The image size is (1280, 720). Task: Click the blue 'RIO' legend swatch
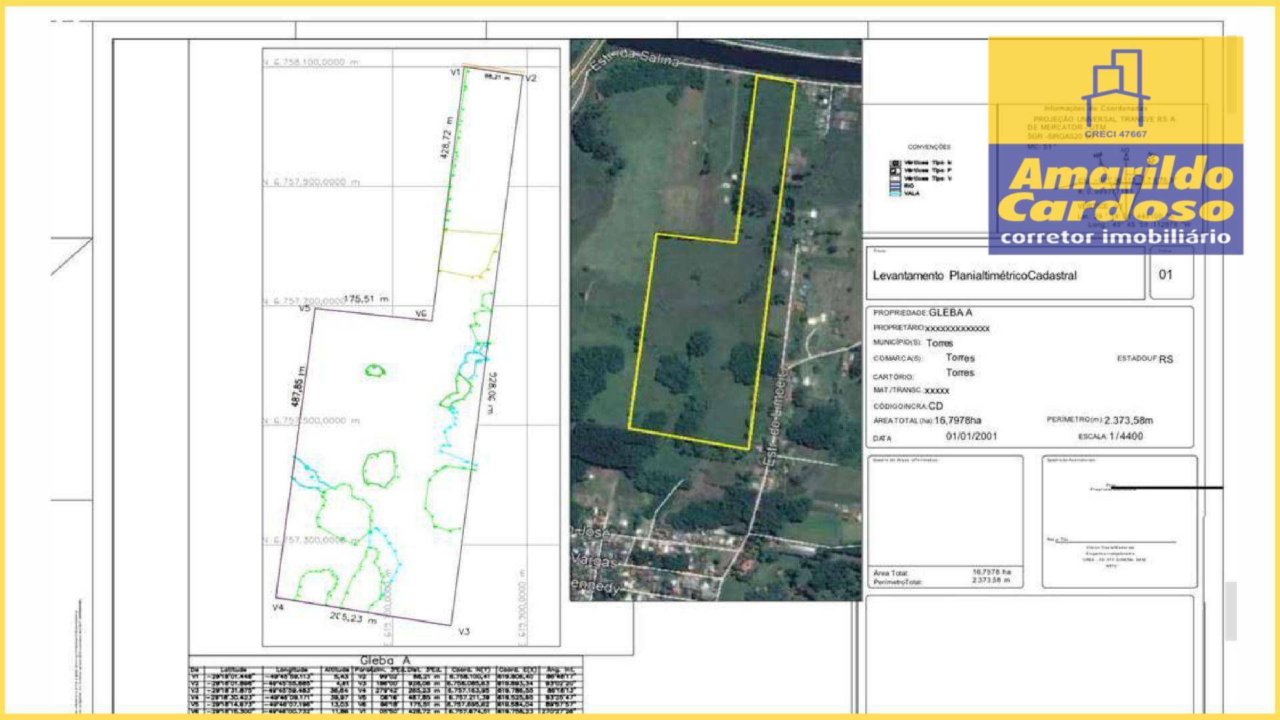tap(896, 186)
